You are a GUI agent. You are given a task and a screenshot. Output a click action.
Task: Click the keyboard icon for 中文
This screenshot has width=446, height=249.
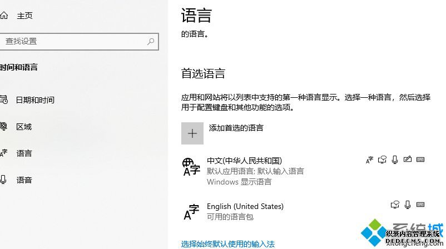click(420, 160)
